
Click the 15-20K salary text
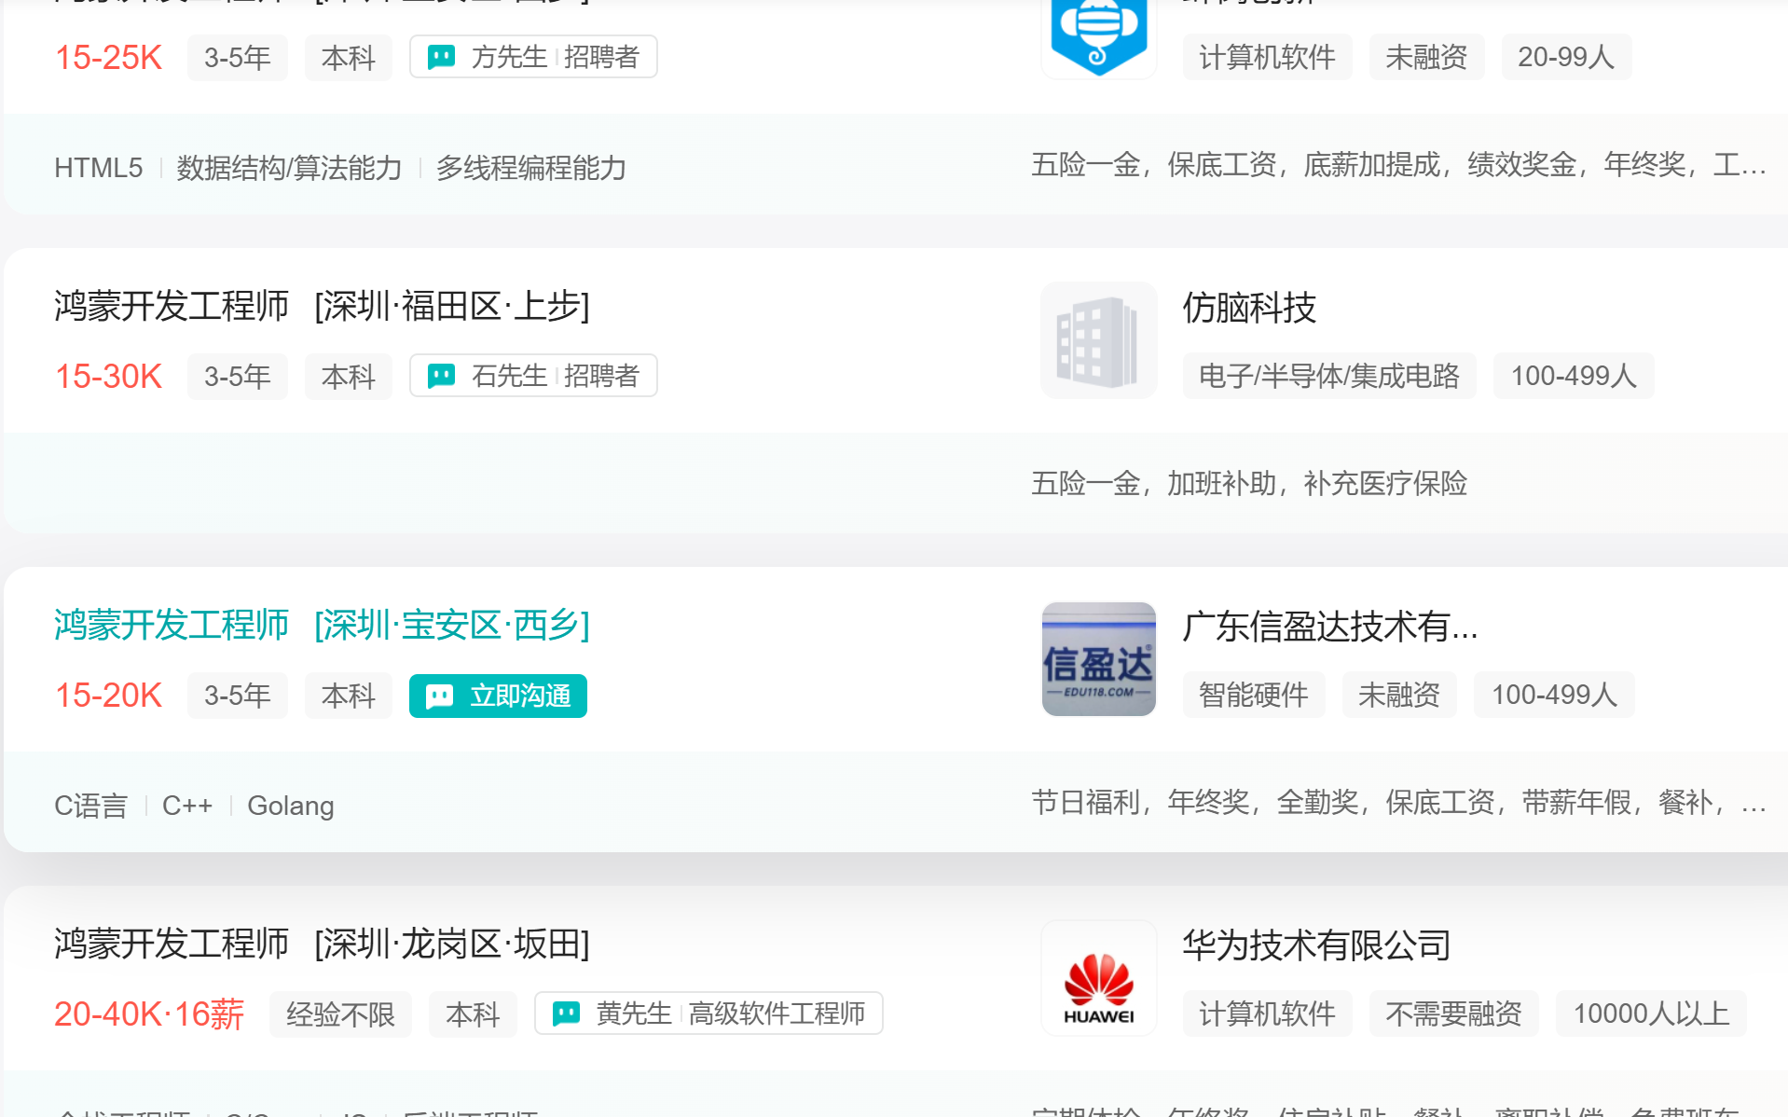[108, 696]
